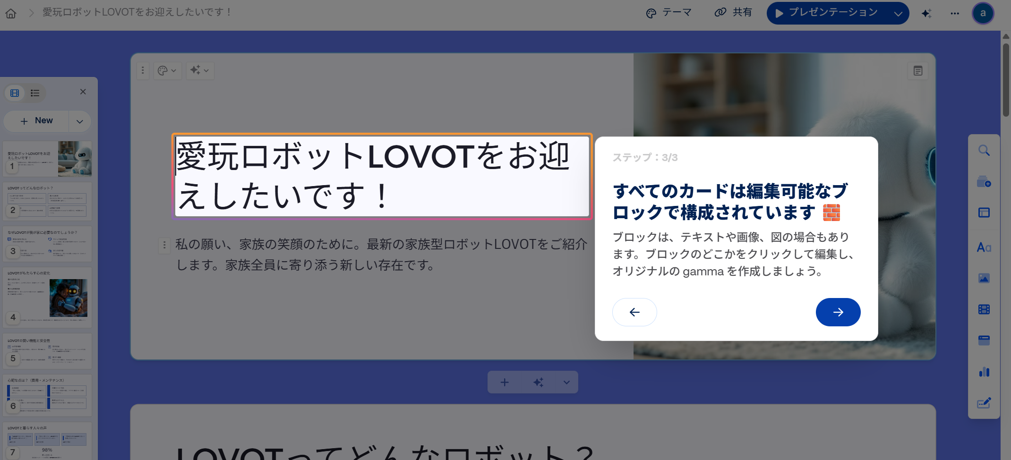Add card with AI sparkle button
Viewport: 1011px width, 460px height.
pos(538,382)
